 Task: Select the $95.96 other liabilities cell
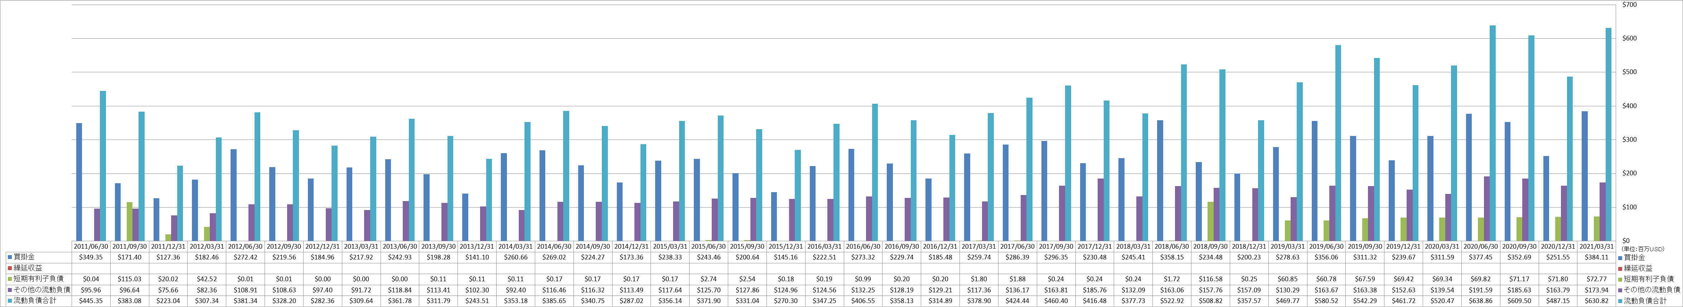coord(91,289)
